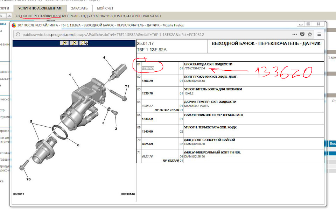Click НАКОНЕЧНИК ИНТЕГРИР ТЕРМОСТАТА description
336x218 pixels.
point(213,115)
